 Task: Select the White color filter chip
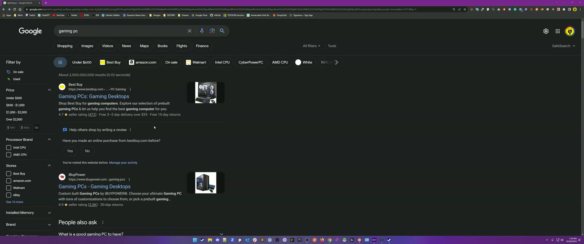click(x=304, y=62)
